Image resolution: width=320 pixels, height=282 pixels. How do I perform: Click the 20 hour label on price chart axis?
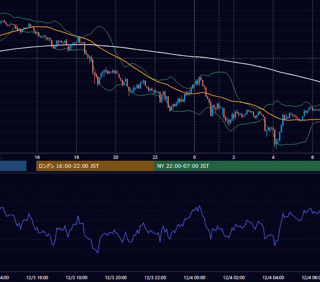(x=116, y=157)
